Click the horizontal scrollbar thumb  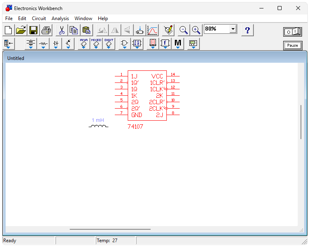point(110,229)
